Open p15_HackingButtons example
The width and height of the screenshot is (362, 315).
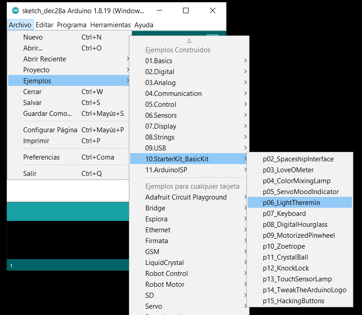click(x=300, y=301)
